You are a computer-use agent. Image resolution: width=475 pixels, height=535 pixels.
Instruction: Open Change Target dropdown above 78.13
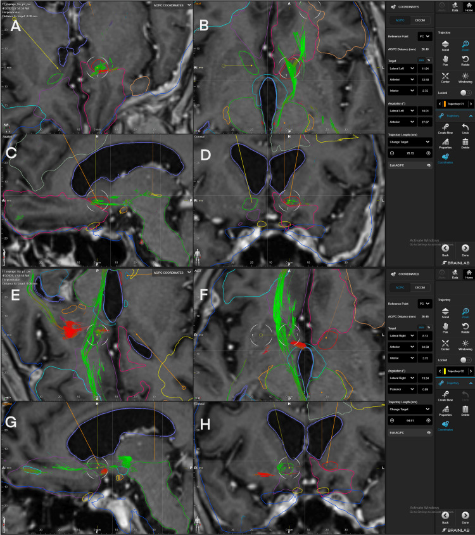pos(410,142)
